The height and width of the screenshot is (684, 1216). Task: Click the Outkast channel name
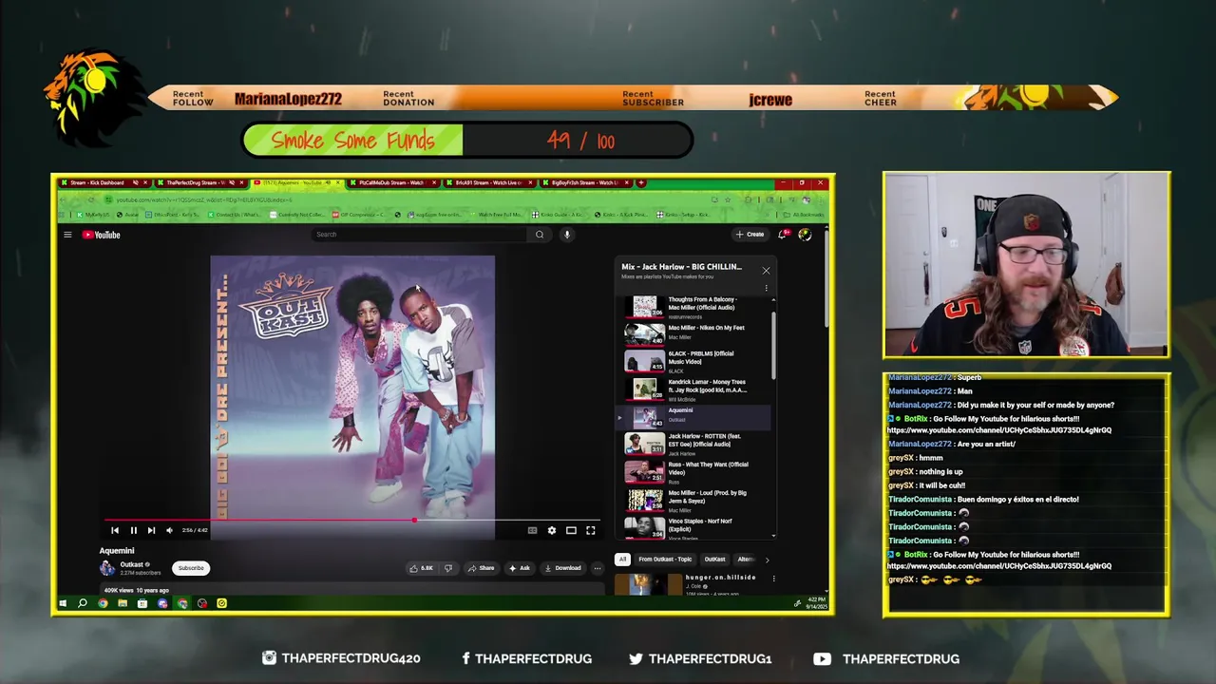132,564
